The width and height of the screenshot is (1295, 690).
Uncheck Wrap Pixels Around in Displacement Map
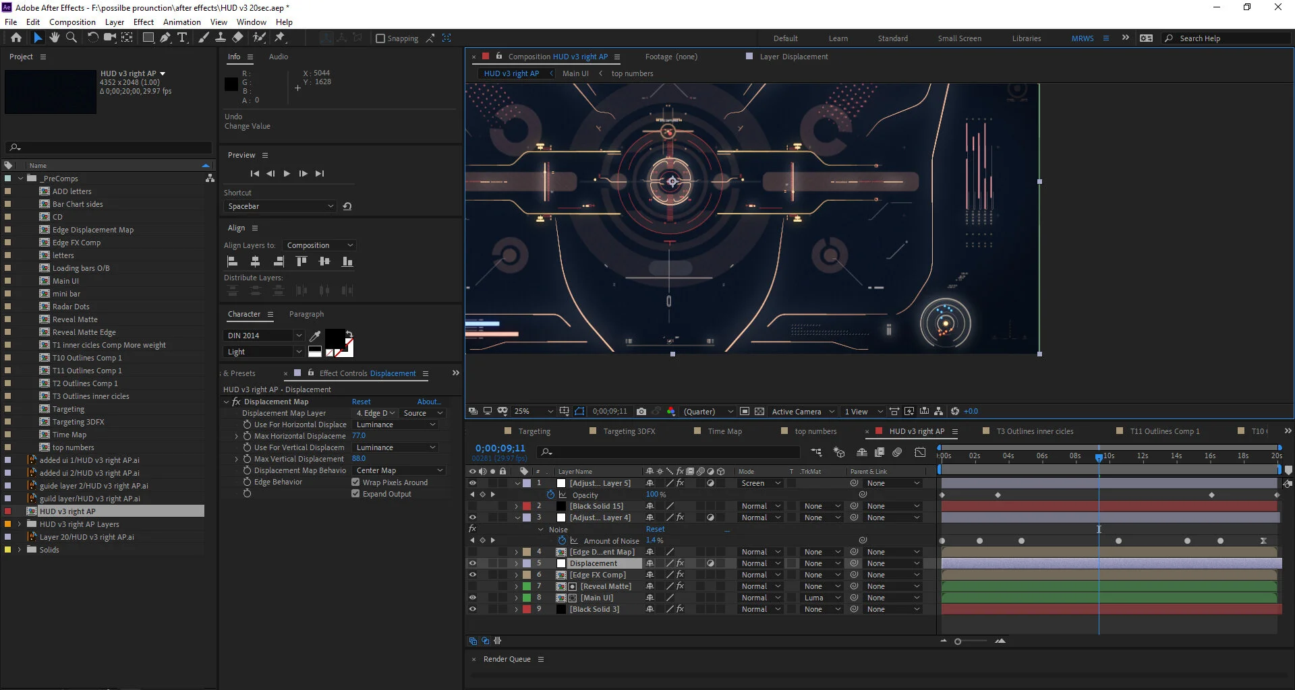click(x=356, y=482)
